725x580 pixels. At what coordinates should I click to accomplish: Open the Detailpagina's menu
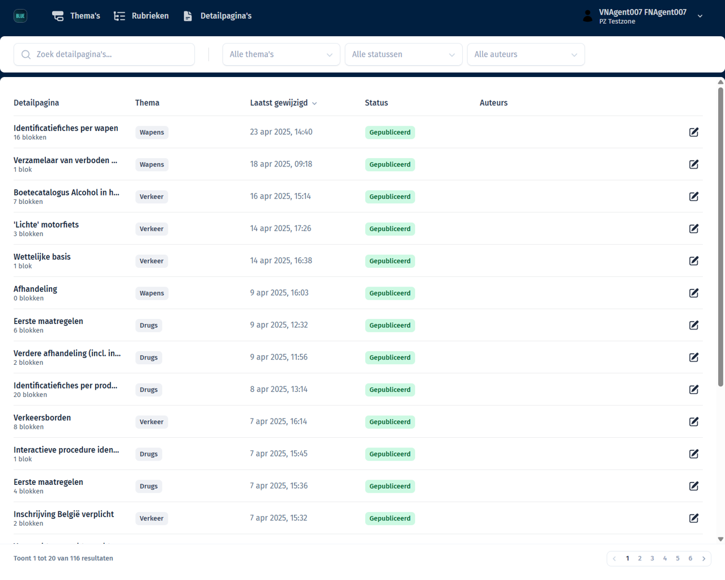coord(217,16)
